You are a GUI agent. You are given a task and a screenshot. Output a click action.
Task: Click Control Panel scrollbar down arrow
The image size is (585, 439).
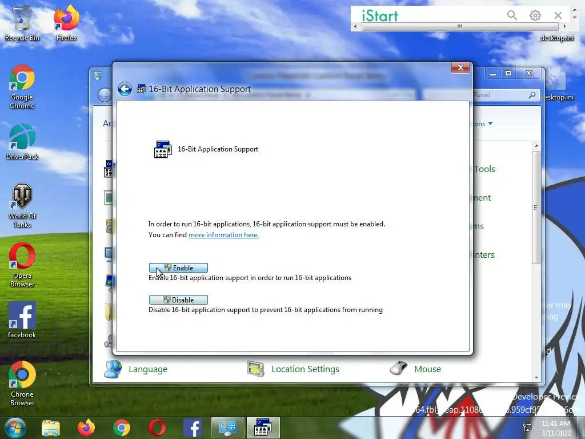(x=536, y=378)
